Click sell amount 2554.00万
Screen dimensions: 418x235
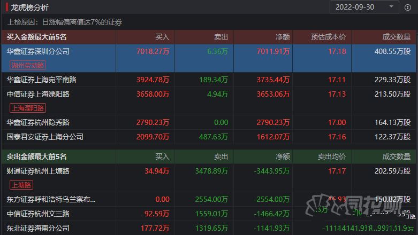[x=211, y=199]
